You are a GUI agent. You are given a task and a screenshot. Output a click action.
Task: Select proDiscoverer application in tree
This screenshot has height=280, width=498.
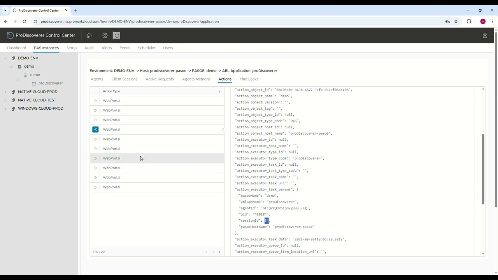coord(51,83)
